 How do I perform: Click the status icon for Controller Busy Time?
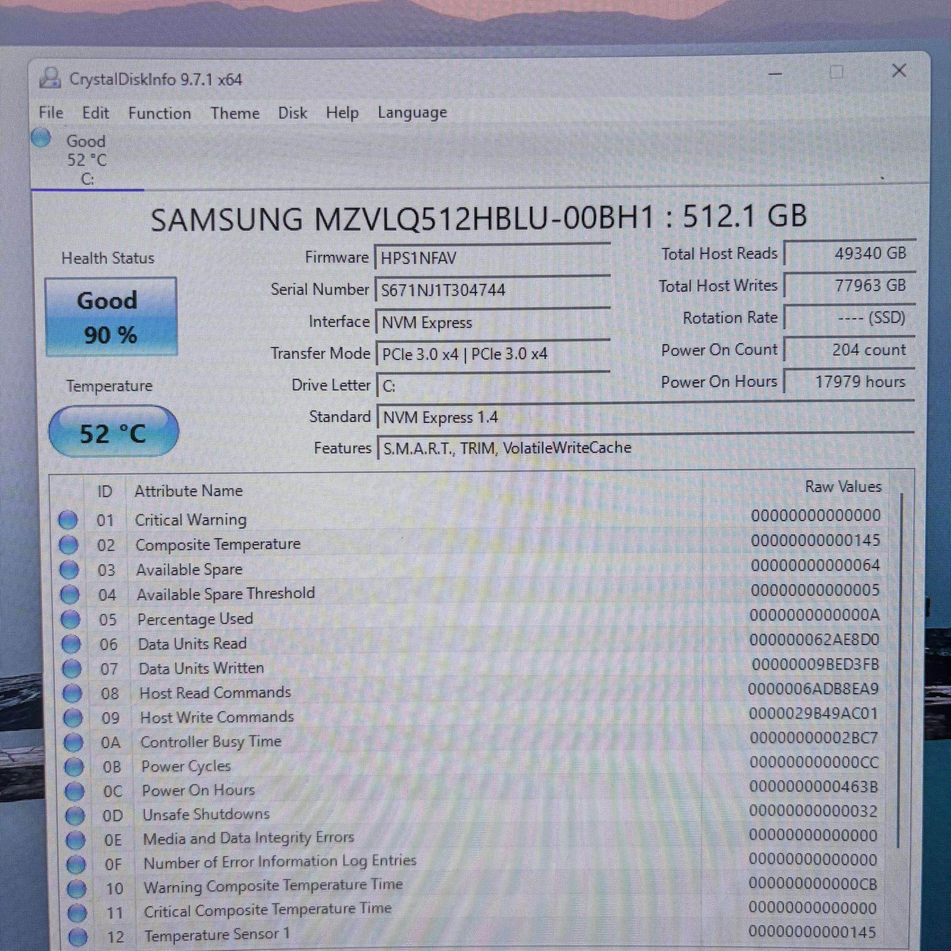tap(73, 743)
